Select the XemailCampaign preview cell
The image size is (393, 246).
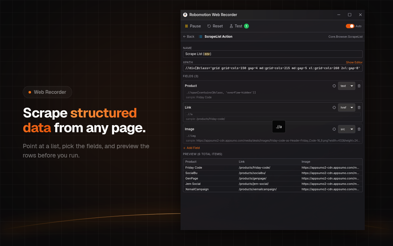pyautogui.click(x=197, y=189)
